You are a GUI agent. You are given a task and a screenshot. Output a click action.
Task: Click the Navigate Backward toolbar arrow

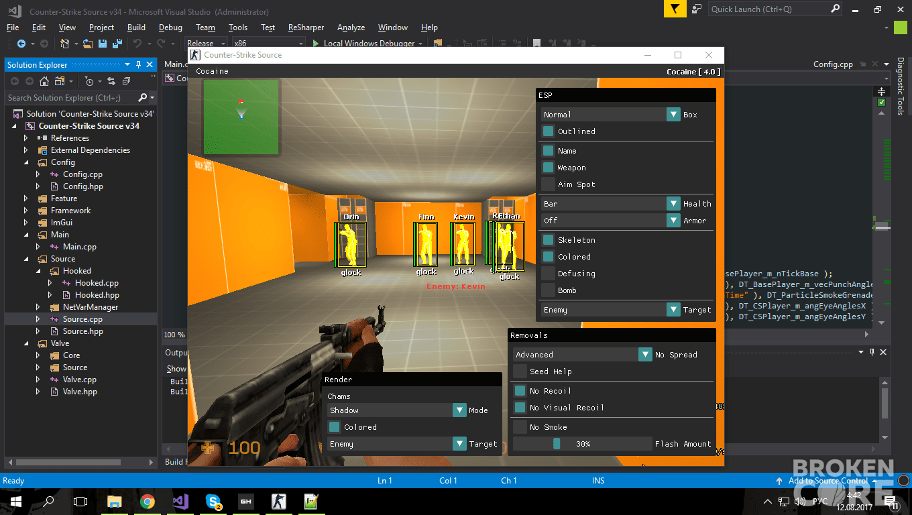(x=21, y=44)
